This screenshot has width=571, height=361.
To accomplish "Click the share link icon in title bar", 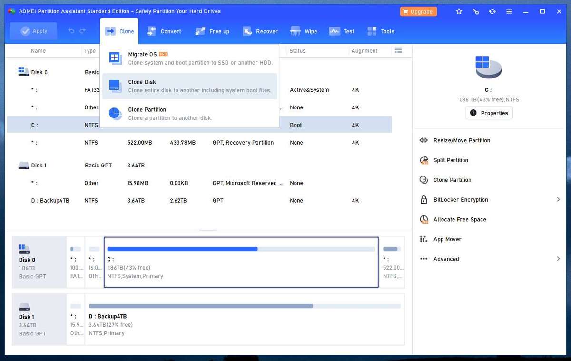I will (x=475, y=11).
